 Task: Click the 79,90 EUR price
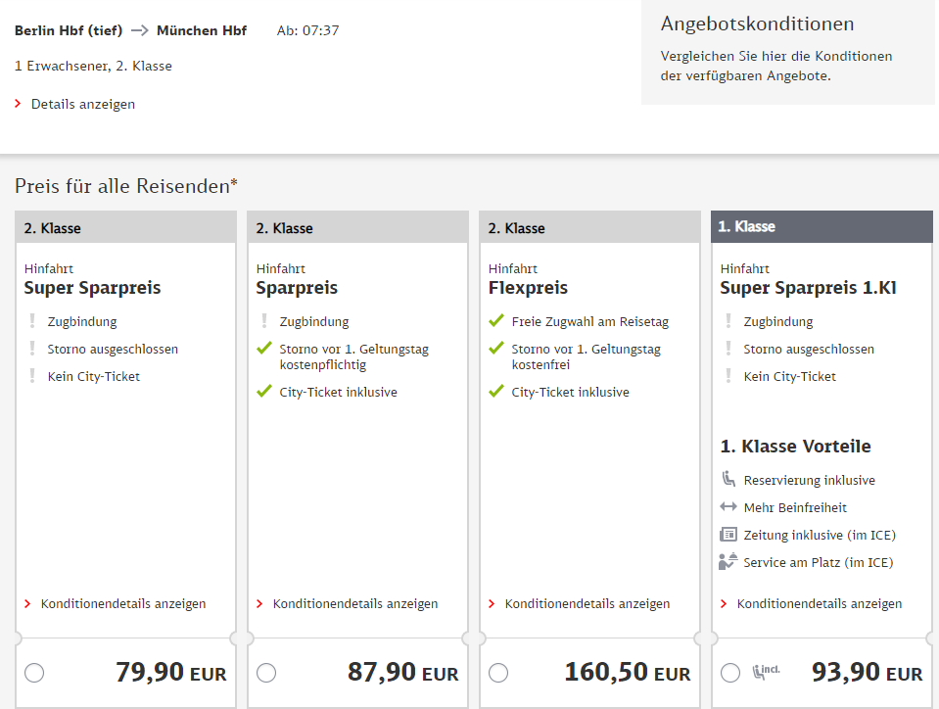click(x=171, y=672)
